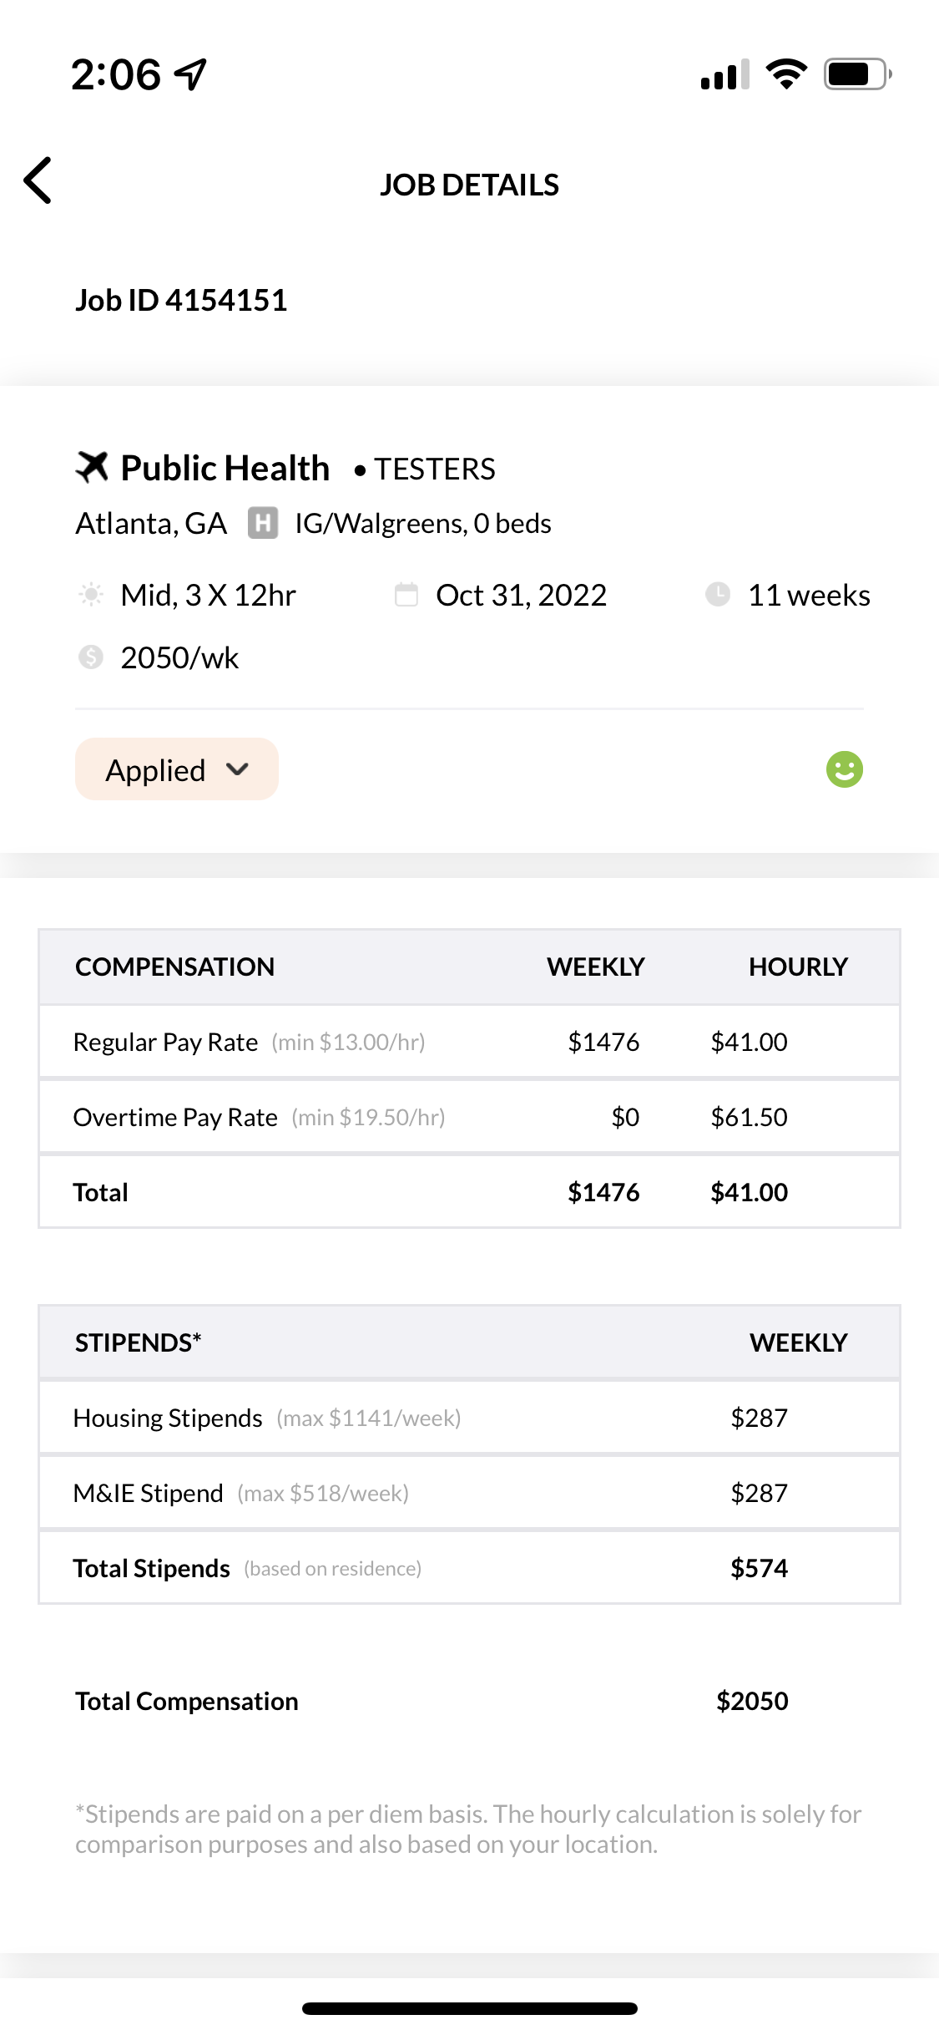Tap the Job ID 4154151 label
Image resolution: width=939 pixels, height=2035 pixels.
pyautogui.click(x=181, y=301)
